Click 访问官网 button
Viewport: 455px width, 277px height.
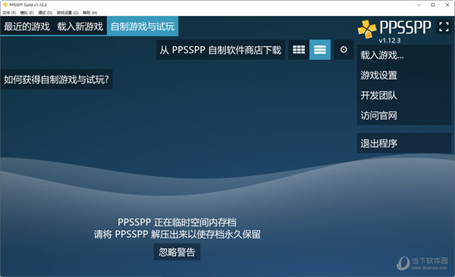(x=403, y=116)
